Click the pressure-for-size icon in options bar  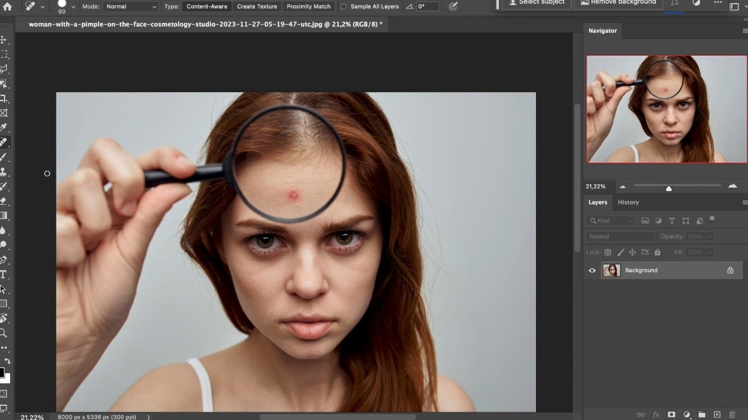point(453,6)
